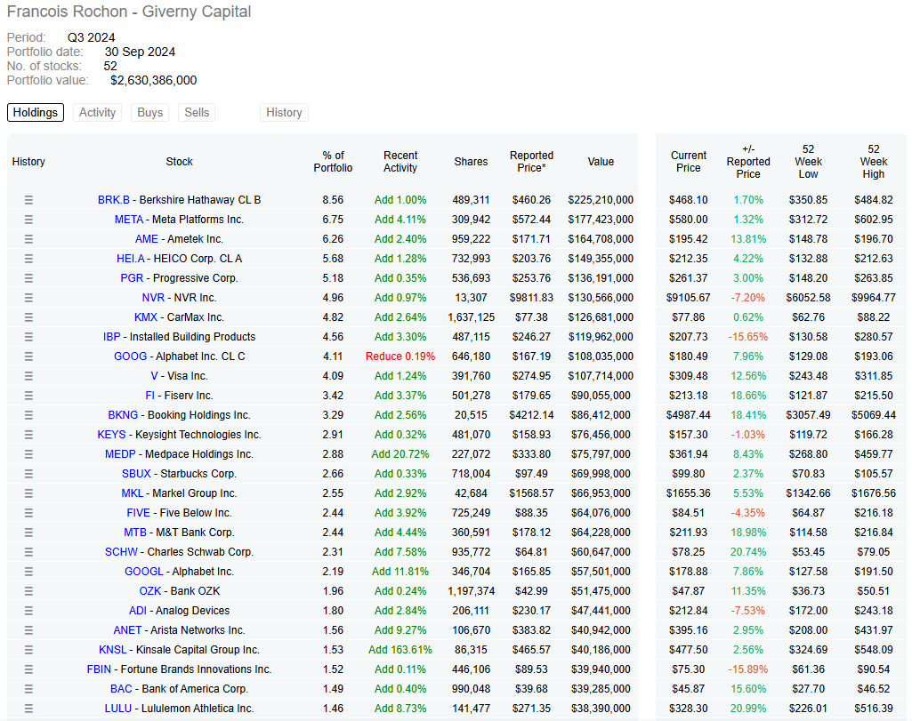Screen dimensions: 912x721
Task: Open history icon for Kinsale Capital Group
Action: tap(28, 650)
